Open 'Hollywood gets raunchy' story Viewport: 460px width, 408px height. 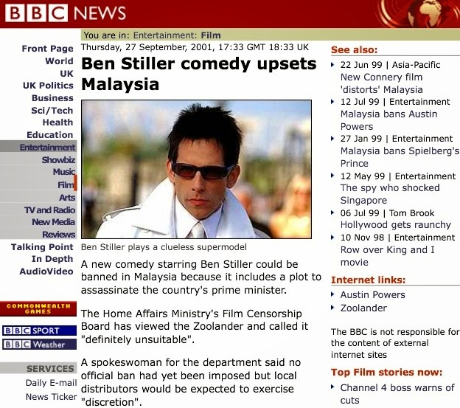tap(395, 225)
